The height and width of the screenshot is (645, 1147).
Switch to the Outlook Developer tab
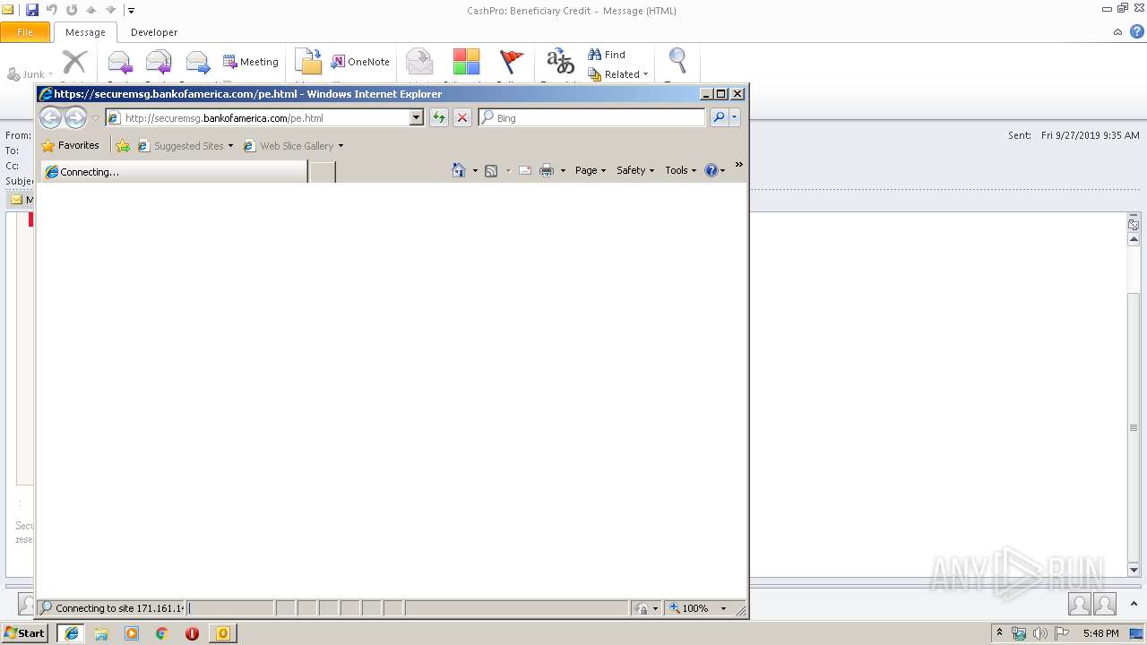tap(154, 32)
